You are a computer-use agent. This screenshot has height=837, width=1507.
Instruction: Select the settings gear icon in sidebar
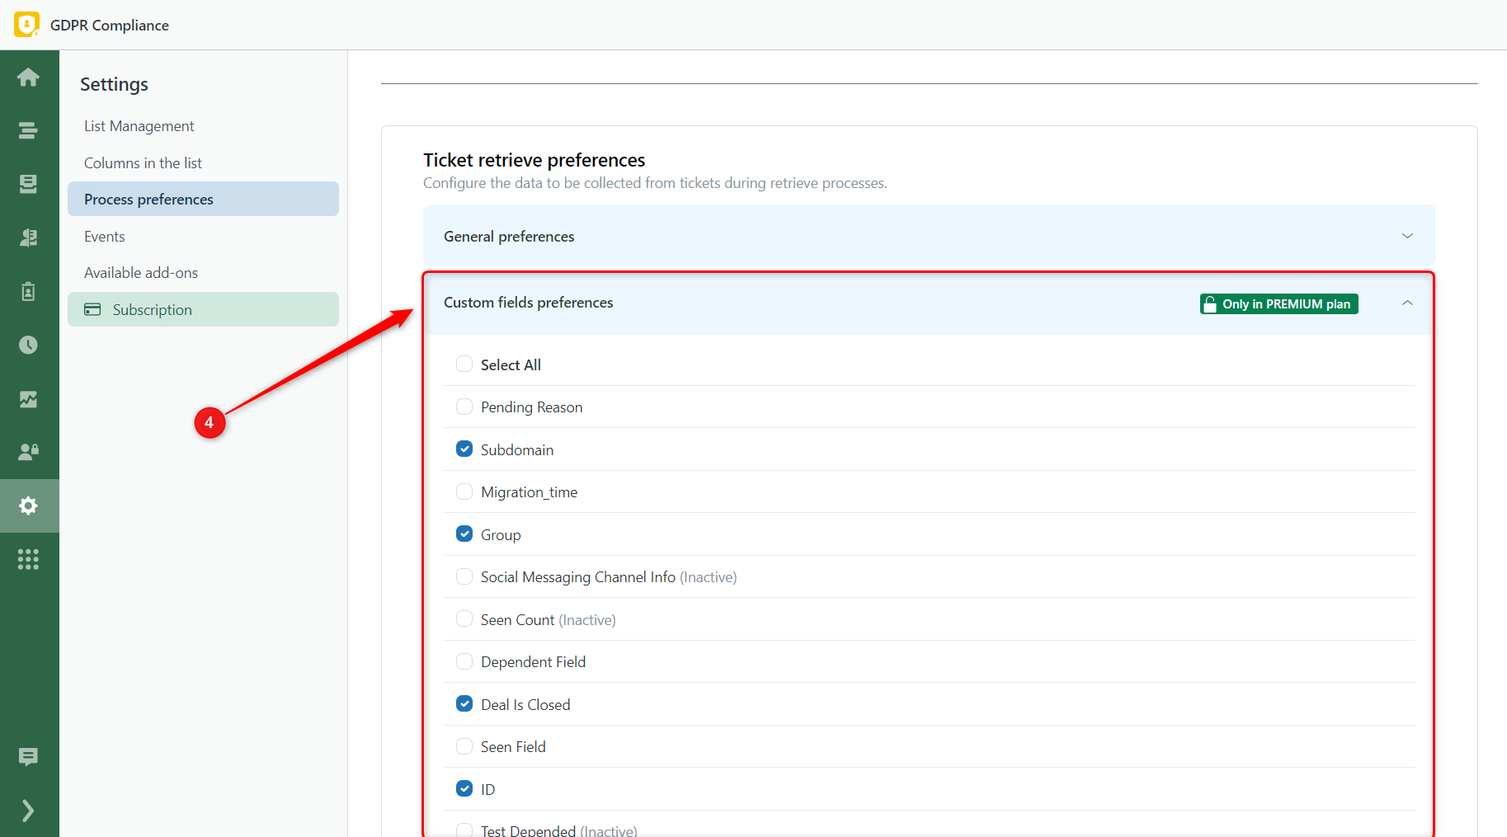point(28,505)
